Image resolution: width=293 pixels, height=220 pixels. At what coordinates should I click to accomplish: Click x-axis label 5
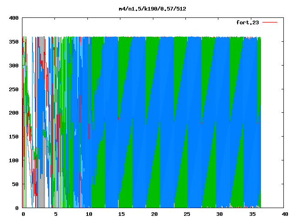[56, 214]
